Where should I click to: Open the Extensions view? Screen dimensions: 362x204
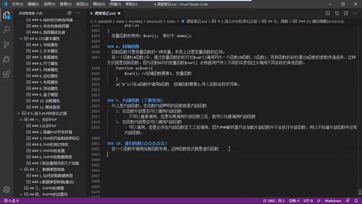pyautogui.click(x=7, y=74)
